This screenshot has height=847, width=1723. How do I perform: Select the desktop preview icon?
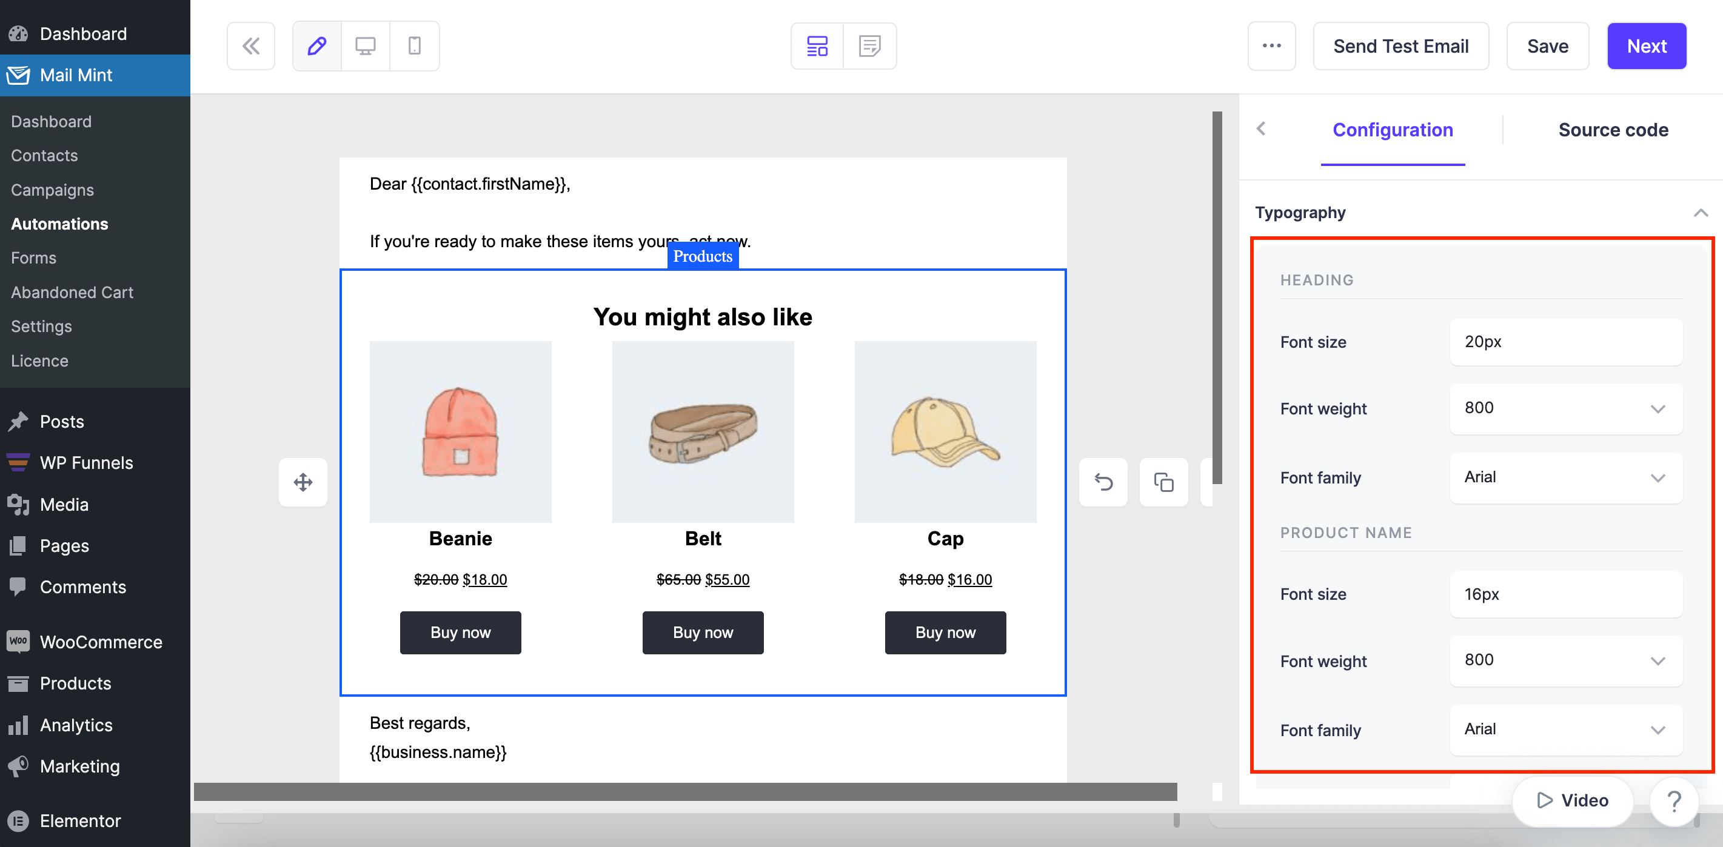366,46
